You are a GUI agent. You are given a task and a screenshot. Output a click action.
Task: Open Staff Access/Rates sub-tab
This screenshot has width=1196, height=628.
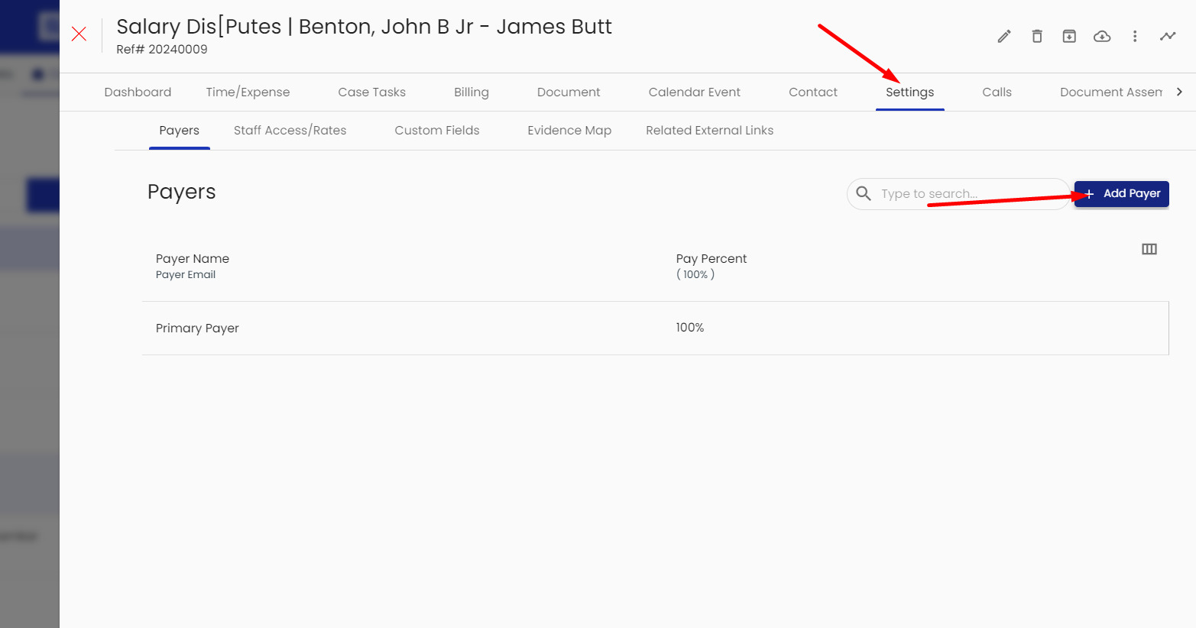290,131
